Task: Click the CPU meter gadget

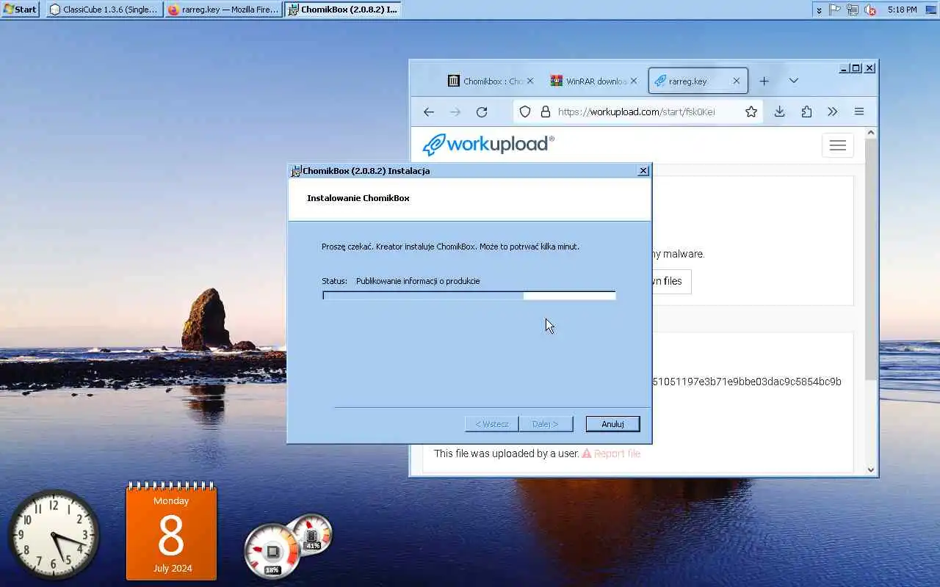Action: pyautogui.click(x=272, y=550)
